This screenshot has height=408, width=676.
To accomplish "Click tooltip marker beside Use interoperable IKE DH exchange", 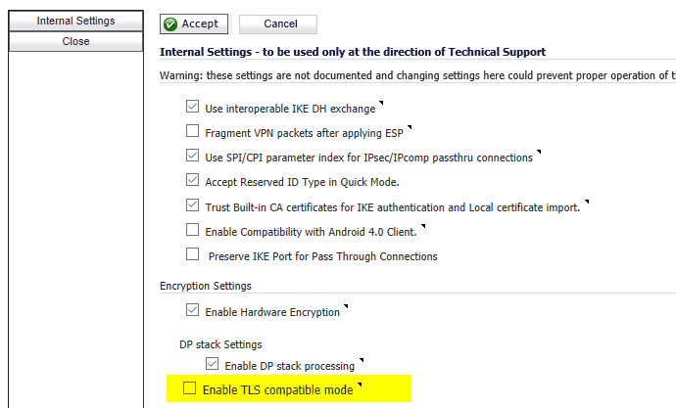I will tap(381, 103).
